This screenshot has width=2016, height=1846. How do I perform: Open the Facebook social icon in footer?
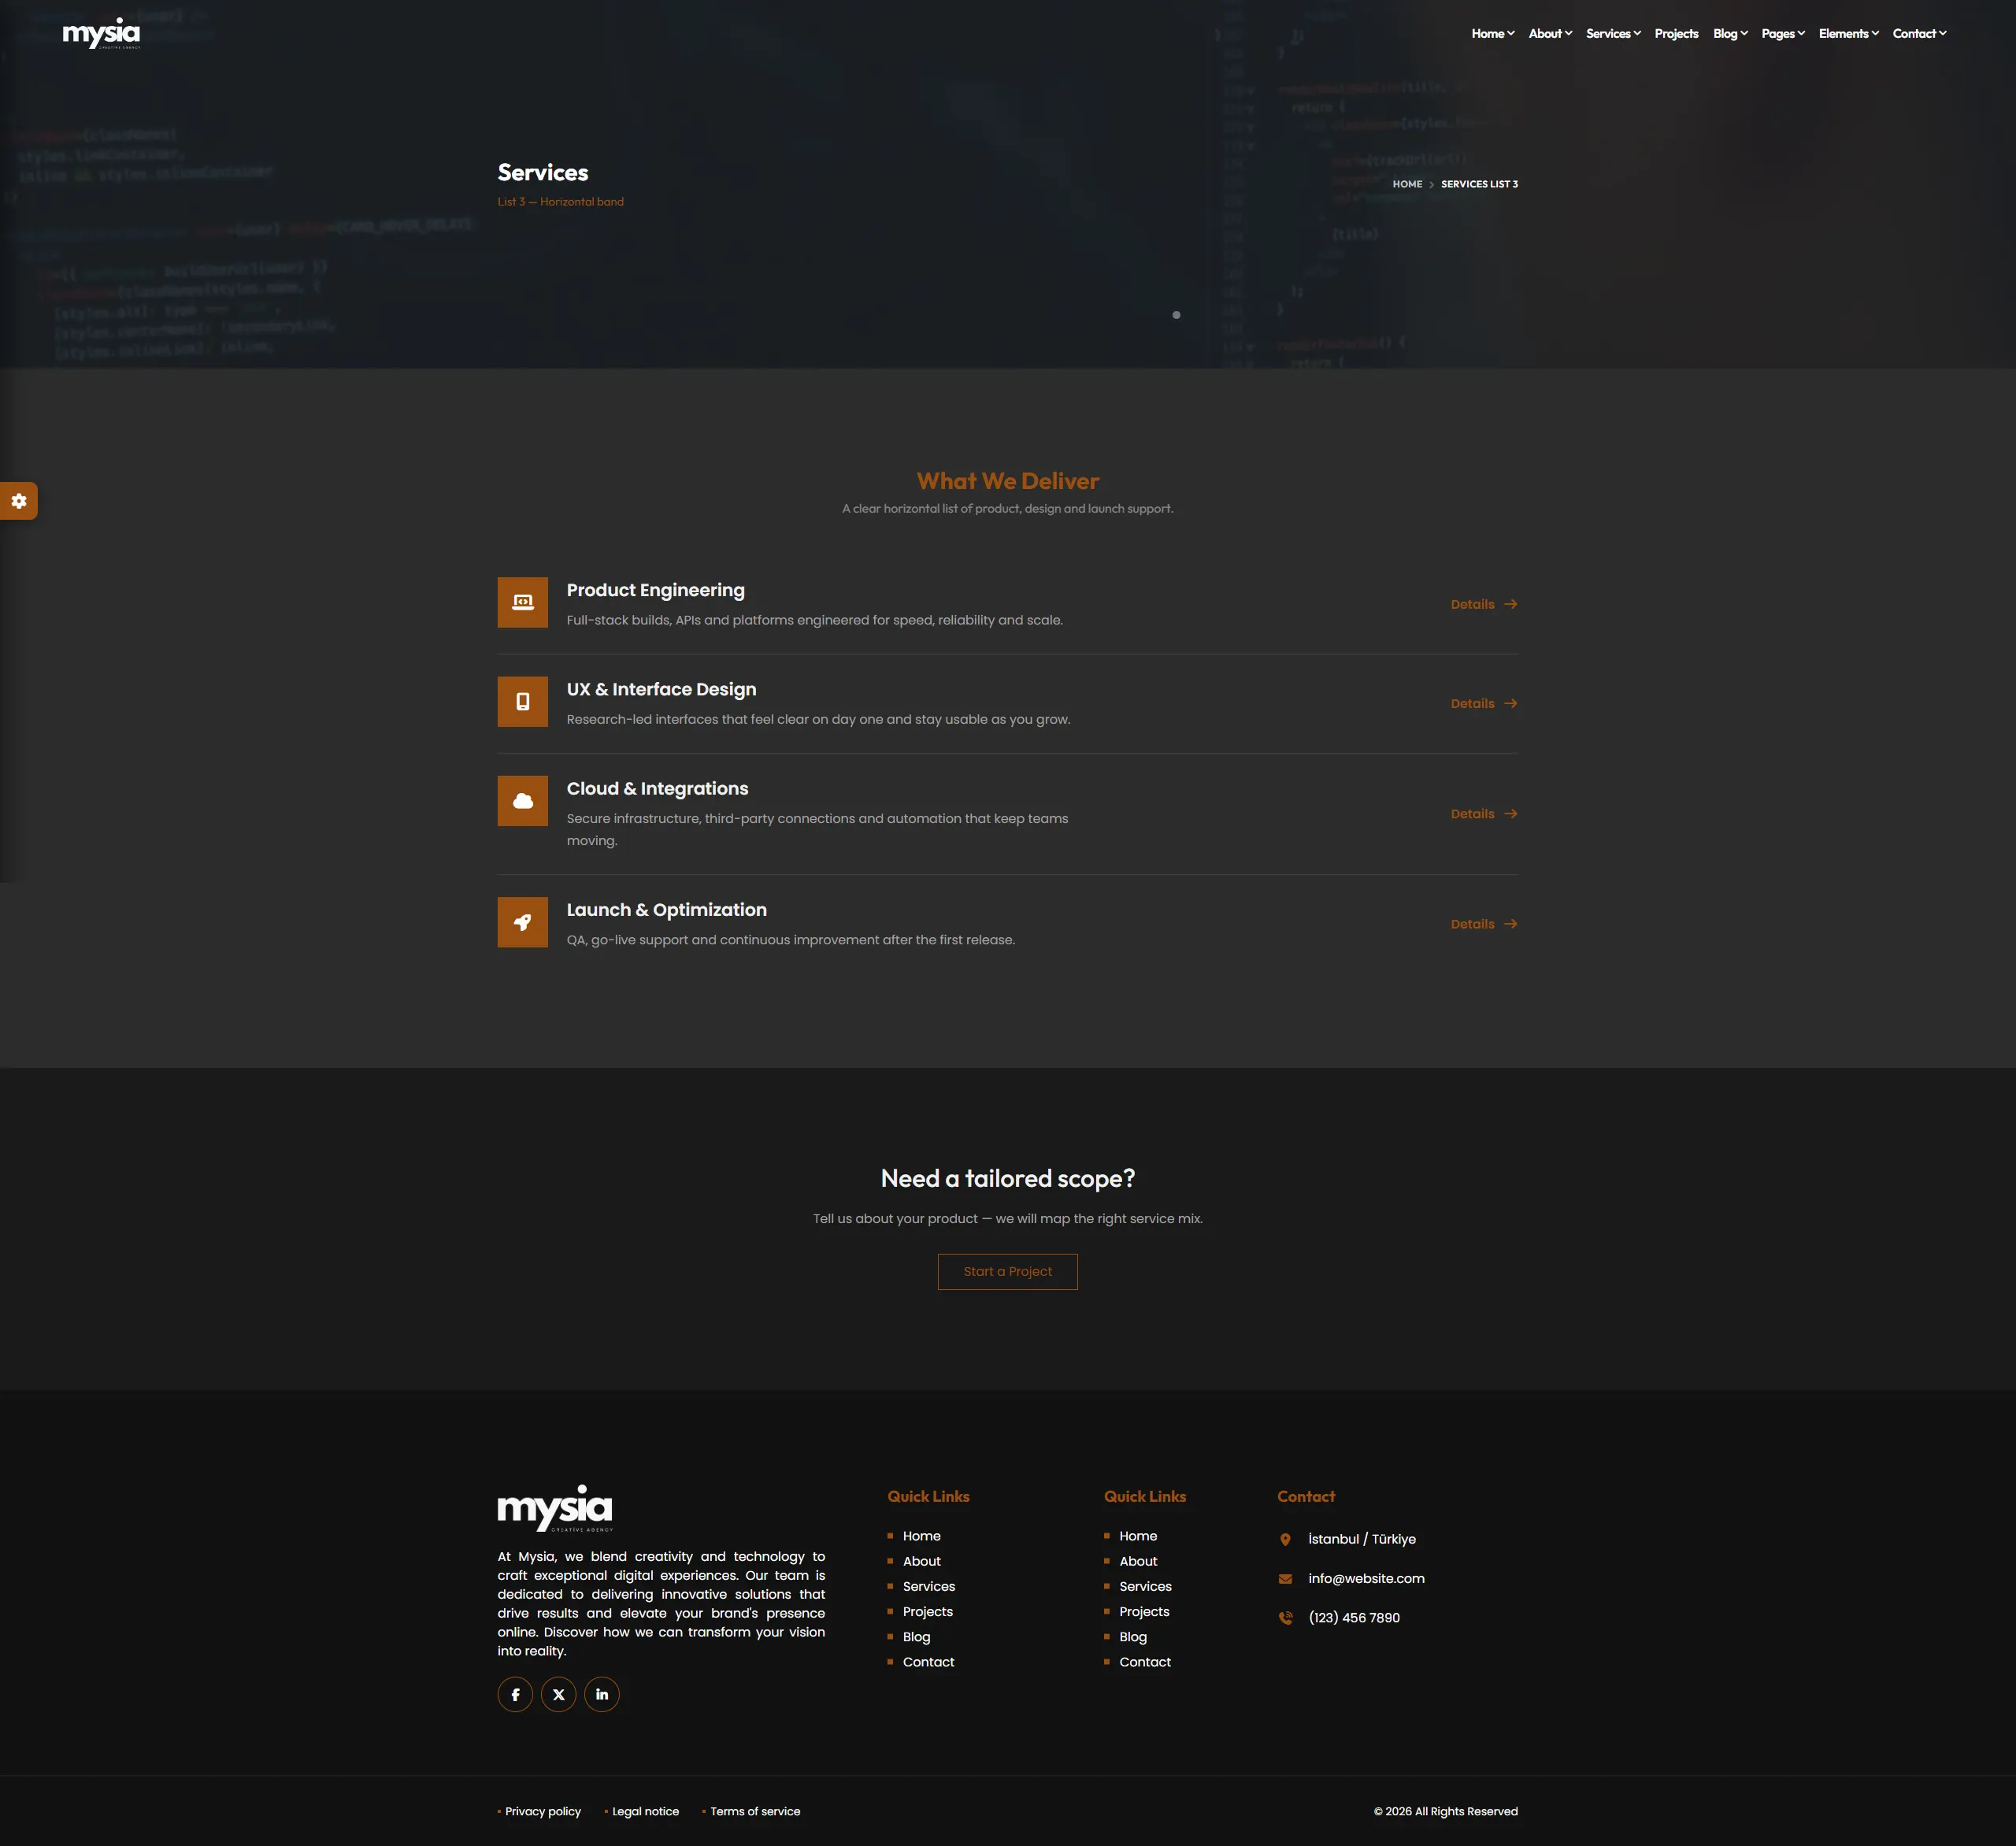[x=515, y=1694]
